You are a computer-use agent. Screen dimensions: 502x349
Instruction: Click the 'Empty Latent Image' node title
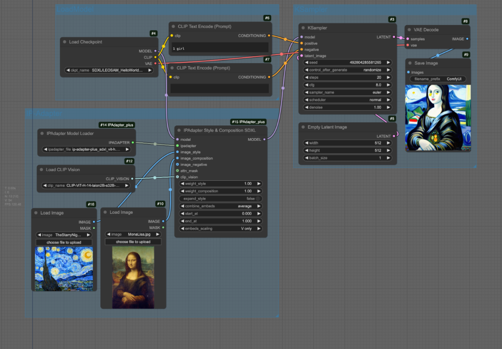327,127
